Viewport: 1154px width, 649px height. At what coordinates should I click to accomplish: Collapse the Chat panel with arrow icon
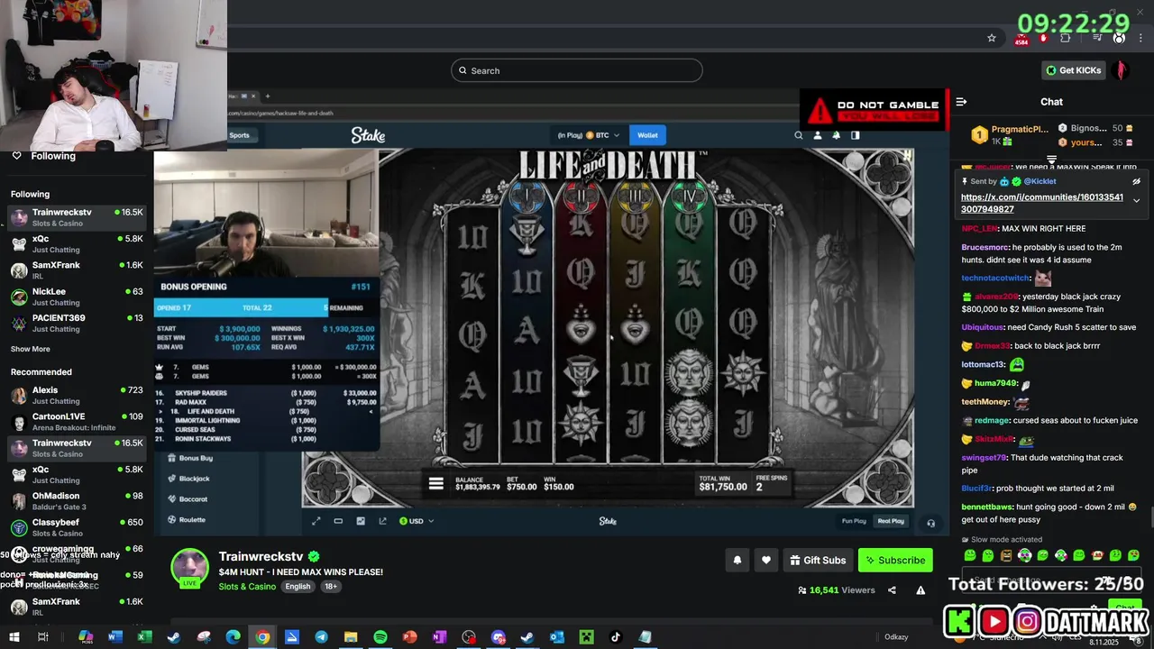tap(961, 102)
